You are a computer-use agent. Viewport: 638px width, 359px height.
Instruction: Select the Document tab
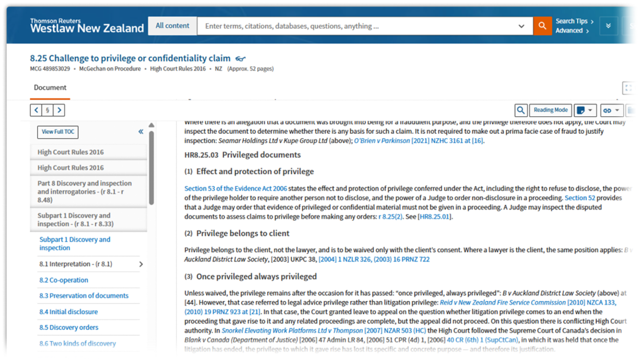50,88
